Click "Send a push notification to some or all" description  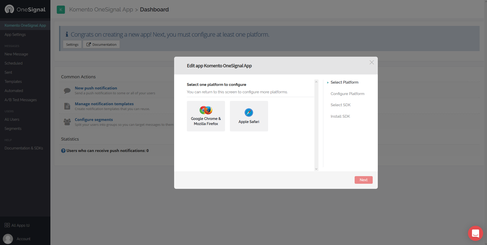tap(115, 93)
